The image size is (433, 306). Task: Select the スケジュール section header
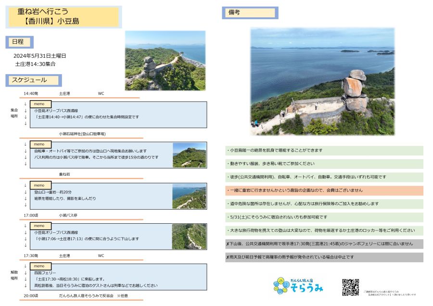[33, 80]
